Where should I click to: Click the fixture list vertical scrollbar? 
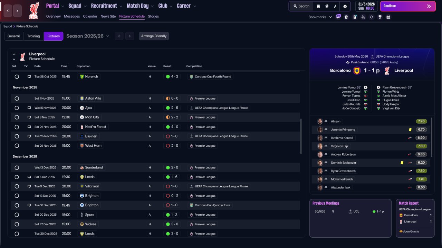[x=301, y=136]
